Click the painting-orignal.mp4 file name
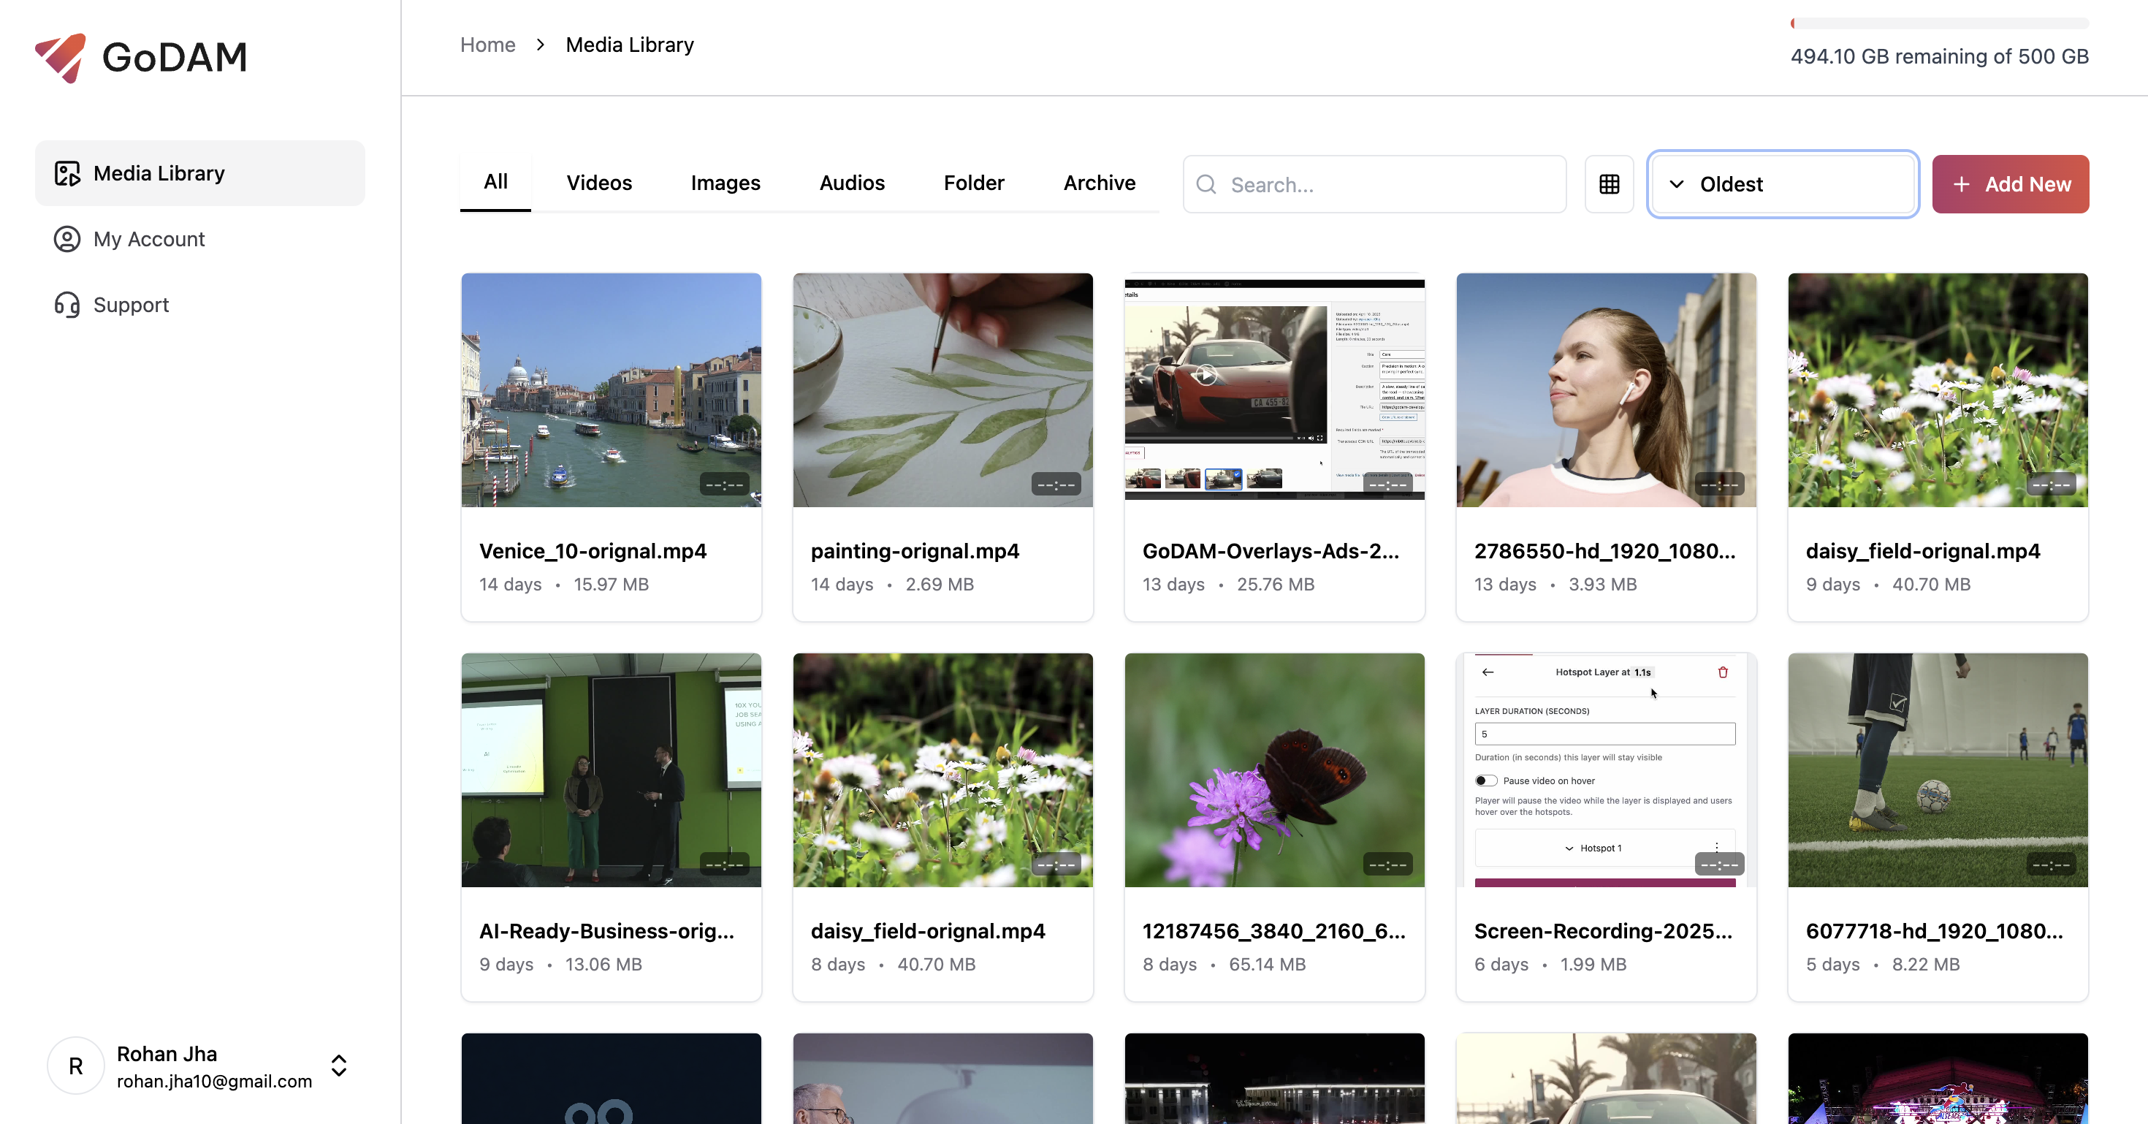Viewport: 2148px width, 1124px height. coord(915,551)
